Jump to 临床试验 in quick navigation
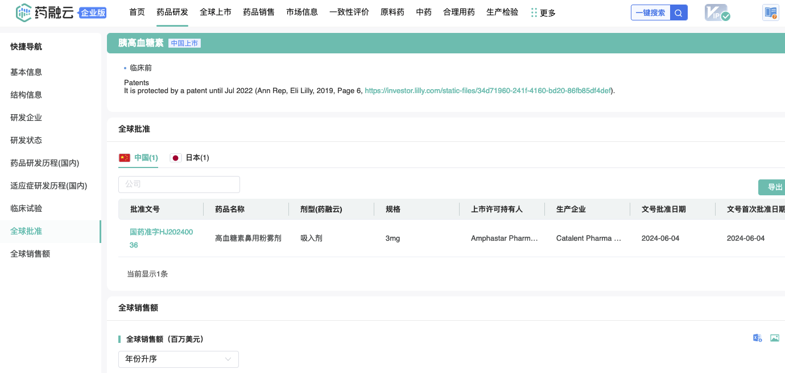The image size is (785, 373). [x=26, y=208]
